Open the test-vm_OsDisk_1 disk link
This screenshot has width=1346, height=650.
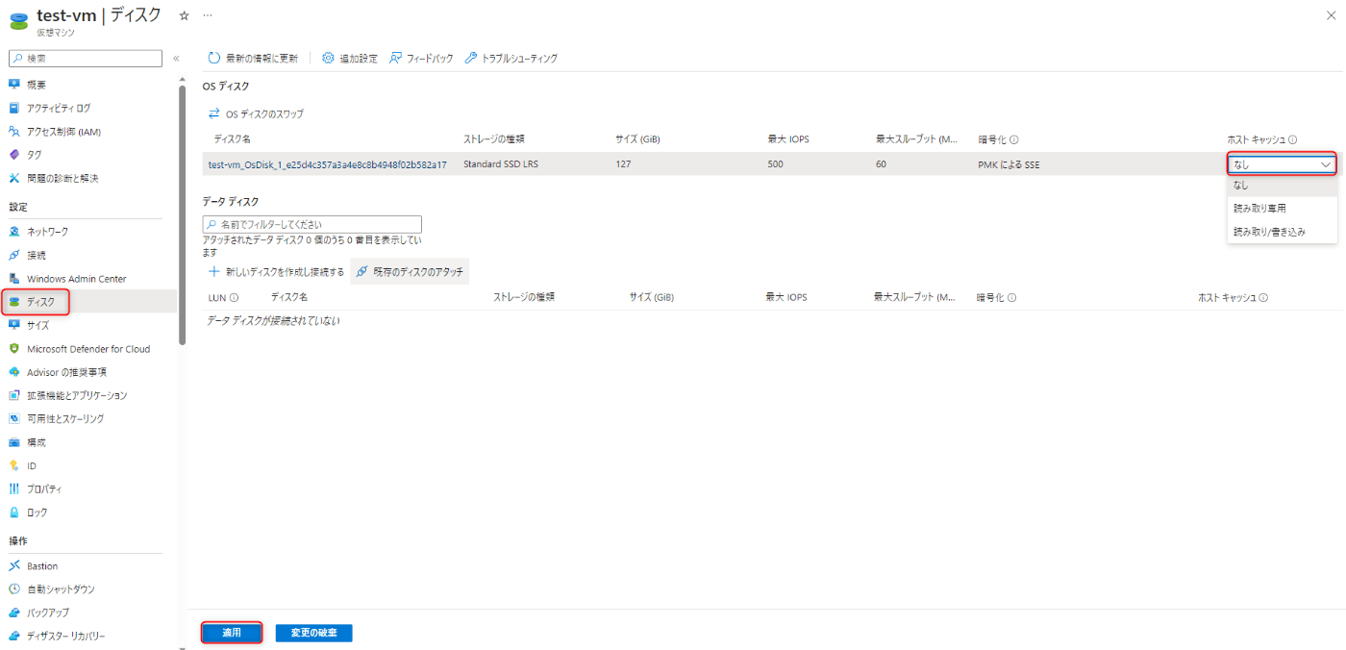(x=327, y=164)
